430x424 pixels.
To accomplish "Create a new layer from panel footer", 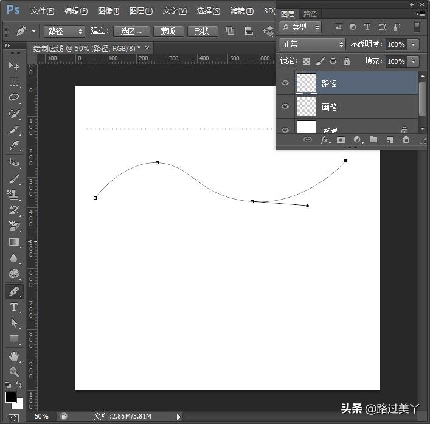I will pyautogui.click(x=389, y=140).
